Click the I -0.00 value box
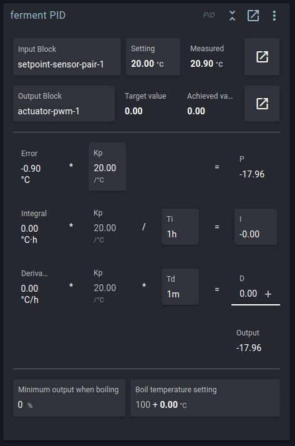Viewport: 295px width, 446px height. 256,227
